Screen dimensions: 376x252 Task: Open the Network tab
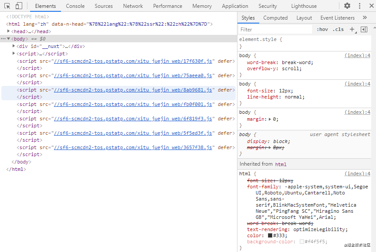coord(133,6)
